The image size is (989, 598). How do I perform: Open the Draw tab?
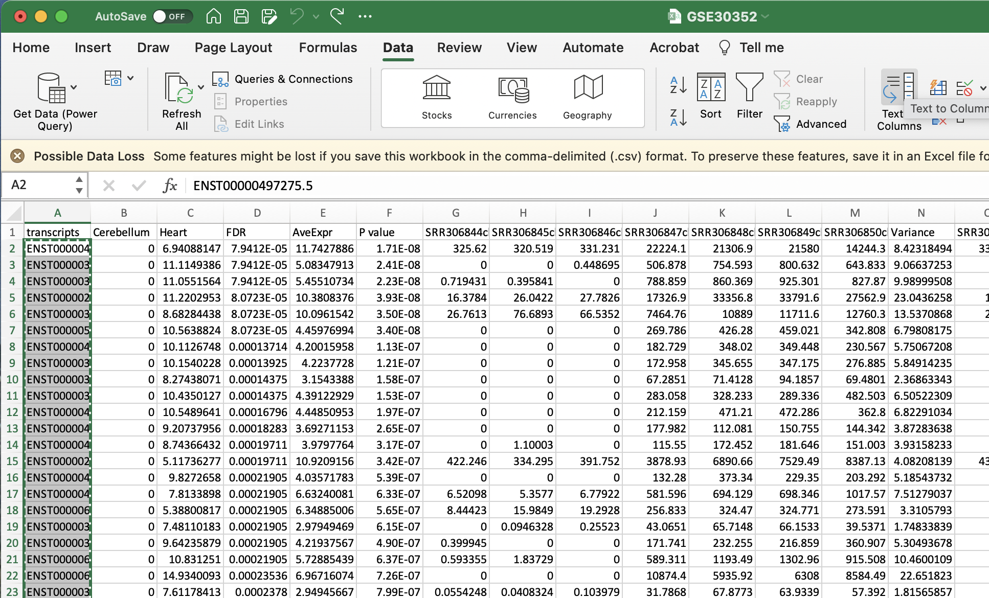153,48
